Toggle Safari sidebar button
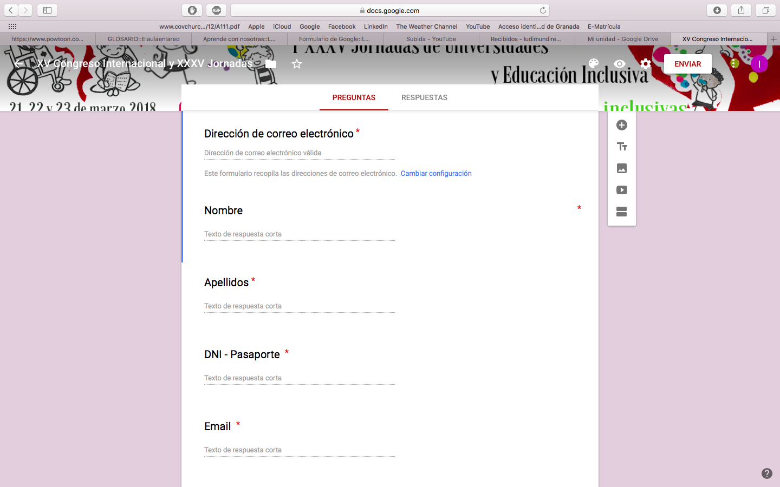The width and height of the screenshot is (780, 487). pos(47,10)
